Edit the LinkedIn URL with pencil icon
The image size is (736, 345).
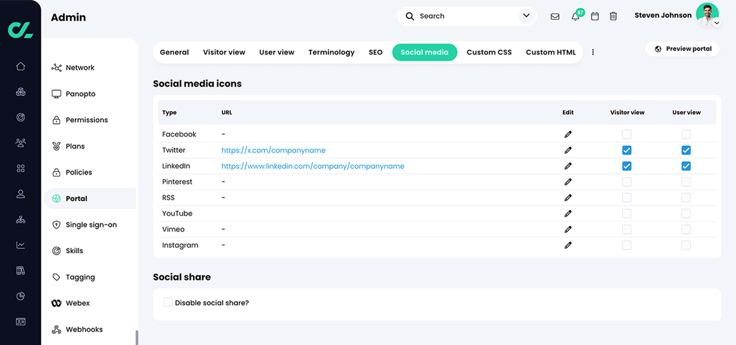tap(568, 166)
